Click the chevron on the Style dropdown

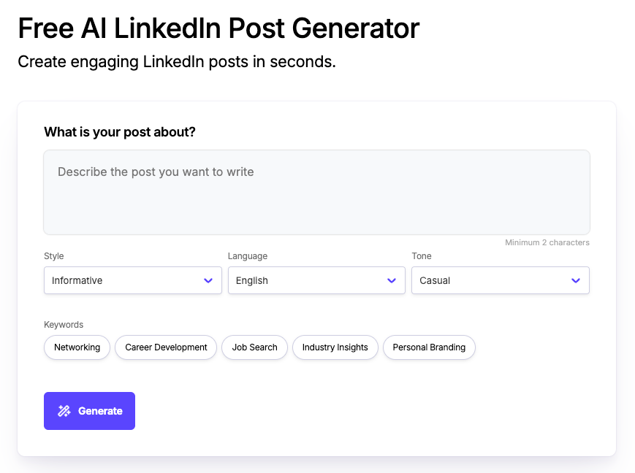pos(209,280)
